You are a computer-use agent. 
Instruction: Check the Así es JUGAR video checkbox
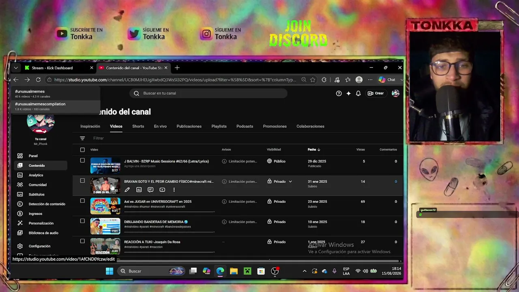tap(82, 201)
